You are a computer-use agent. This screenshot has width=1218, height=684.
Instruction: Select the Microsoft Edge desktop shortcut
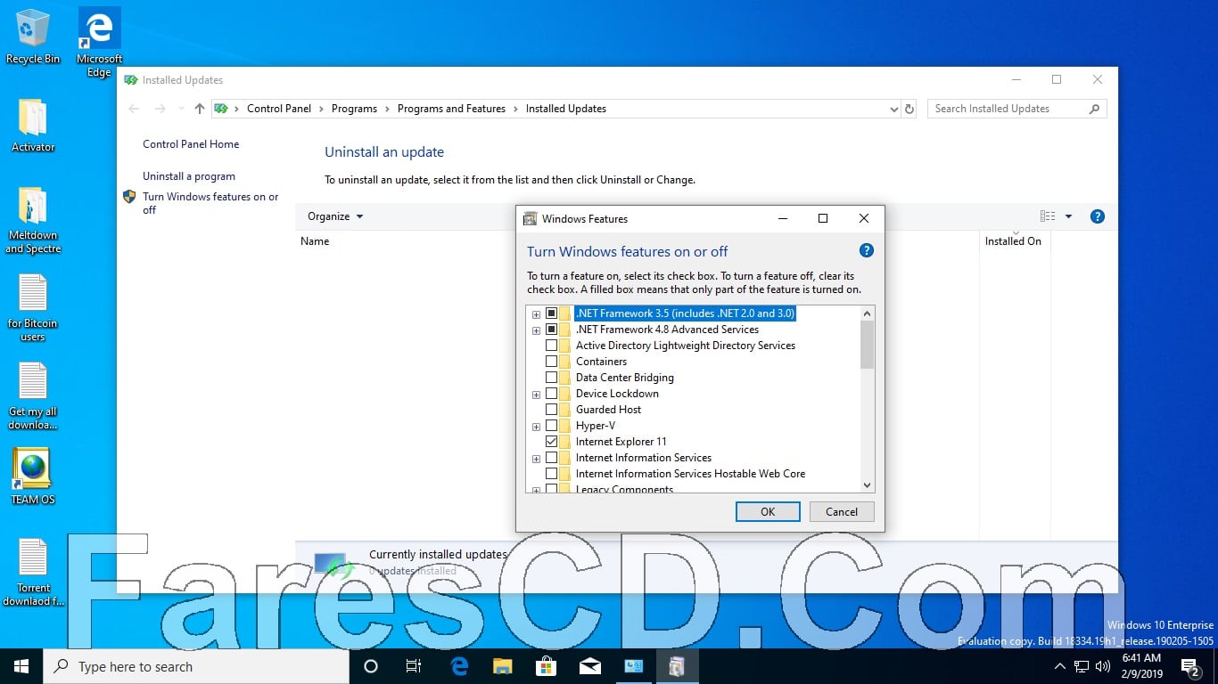point(99,42)
